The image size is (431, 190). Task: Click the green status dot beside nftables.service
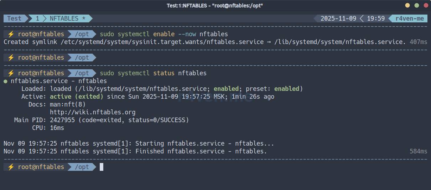tap(6, 81)
